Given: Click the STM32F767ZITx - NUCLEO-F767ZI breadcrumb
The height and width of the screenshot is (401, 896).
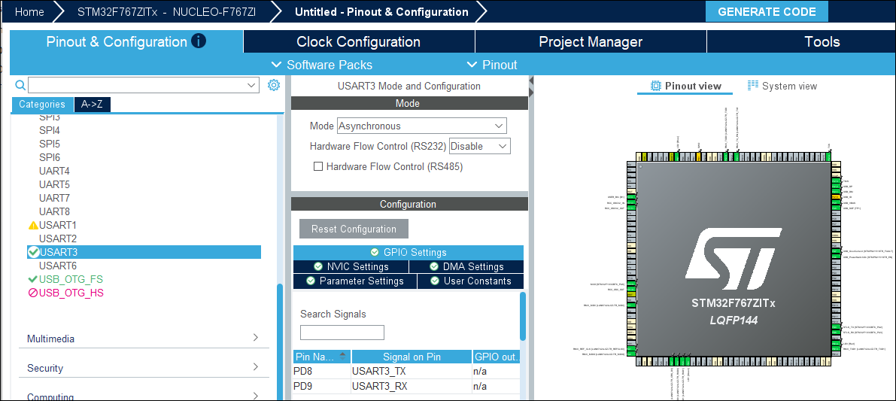Looking at the screenshot, I should 166,12.
